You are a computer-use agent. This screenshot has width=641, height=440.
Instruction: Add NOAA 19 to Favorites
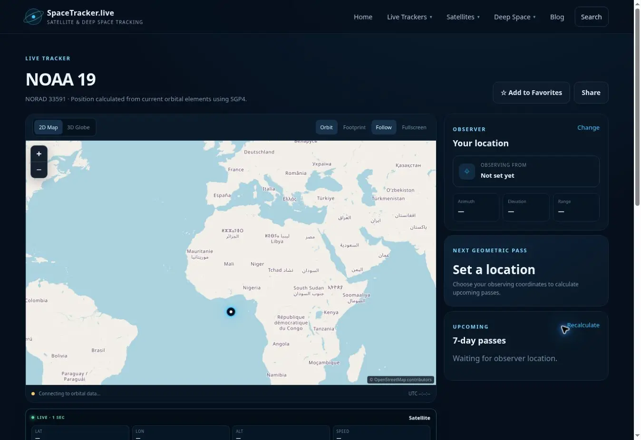click(531, 93)
